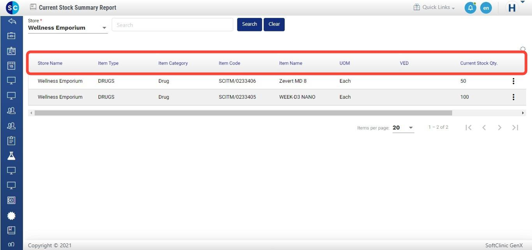Click into the Search text field
The height and width of the screenshot is (250, 532).
pyautogui.click(x=172, y=25)
